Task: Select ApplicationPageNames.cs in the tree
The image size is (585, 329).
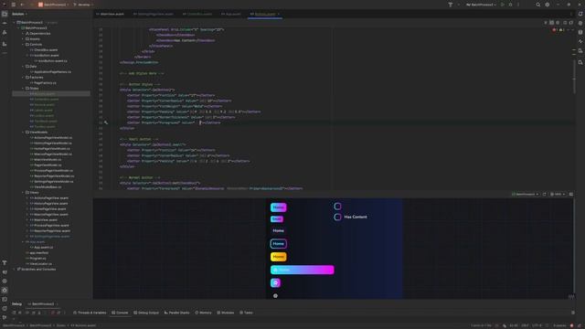Action: click(x=50, y=71)
